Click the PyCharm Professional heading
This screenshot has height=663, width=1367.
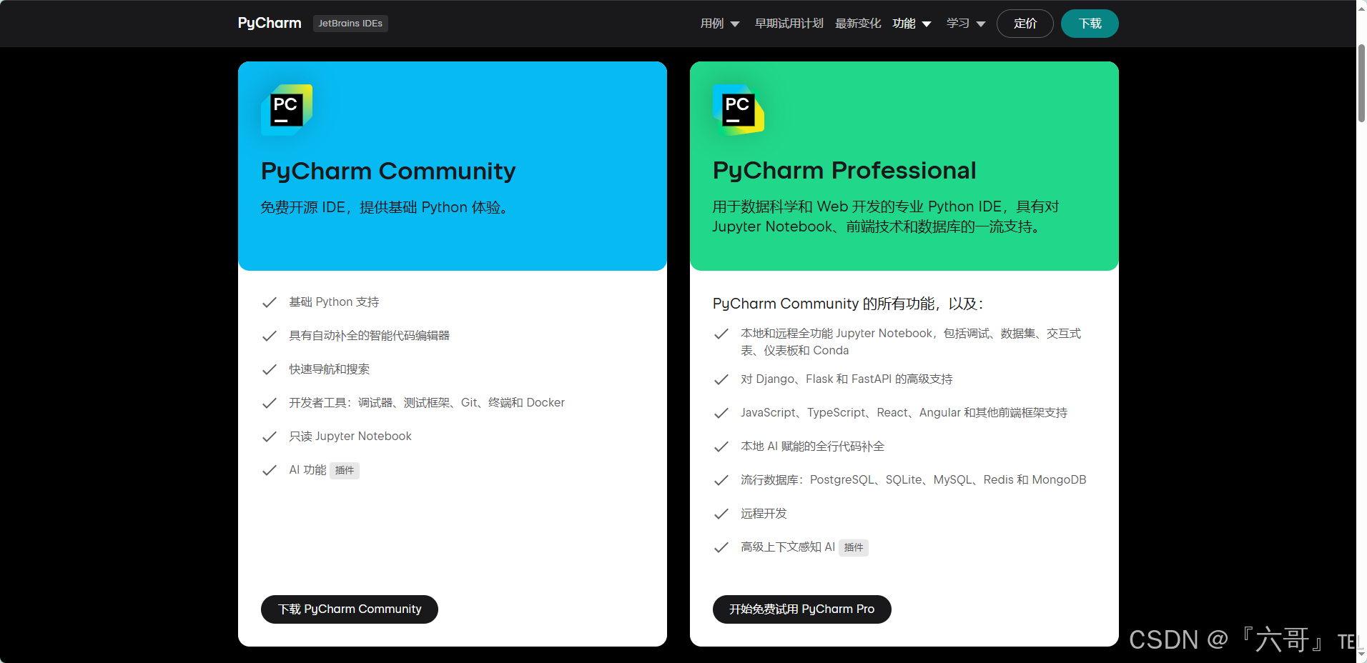(x=844, y=171)
